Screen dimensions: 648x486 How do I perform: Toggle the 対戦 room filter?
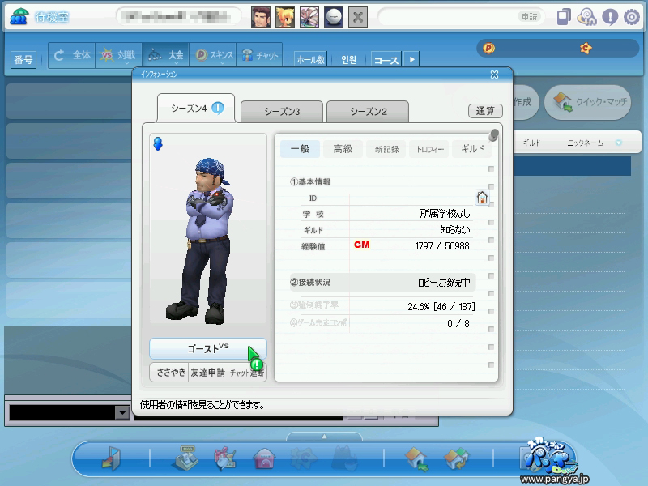[x=117, y=56]
